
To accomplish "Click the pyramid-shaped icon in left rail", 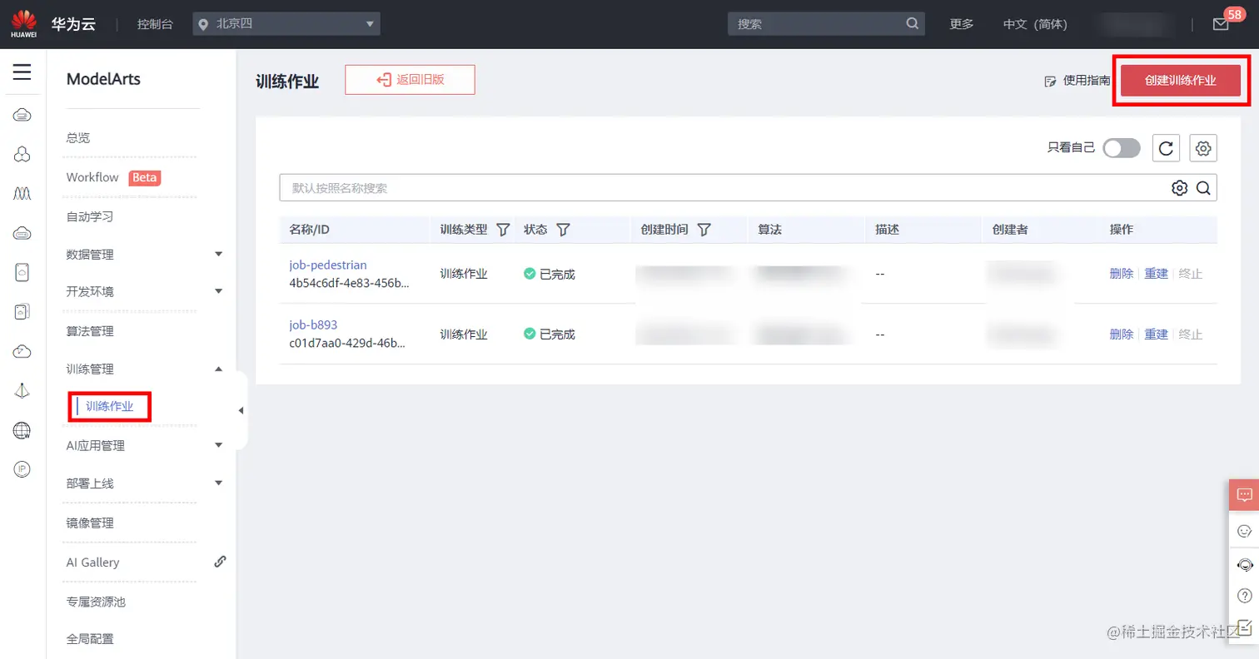I will point(22,390).
